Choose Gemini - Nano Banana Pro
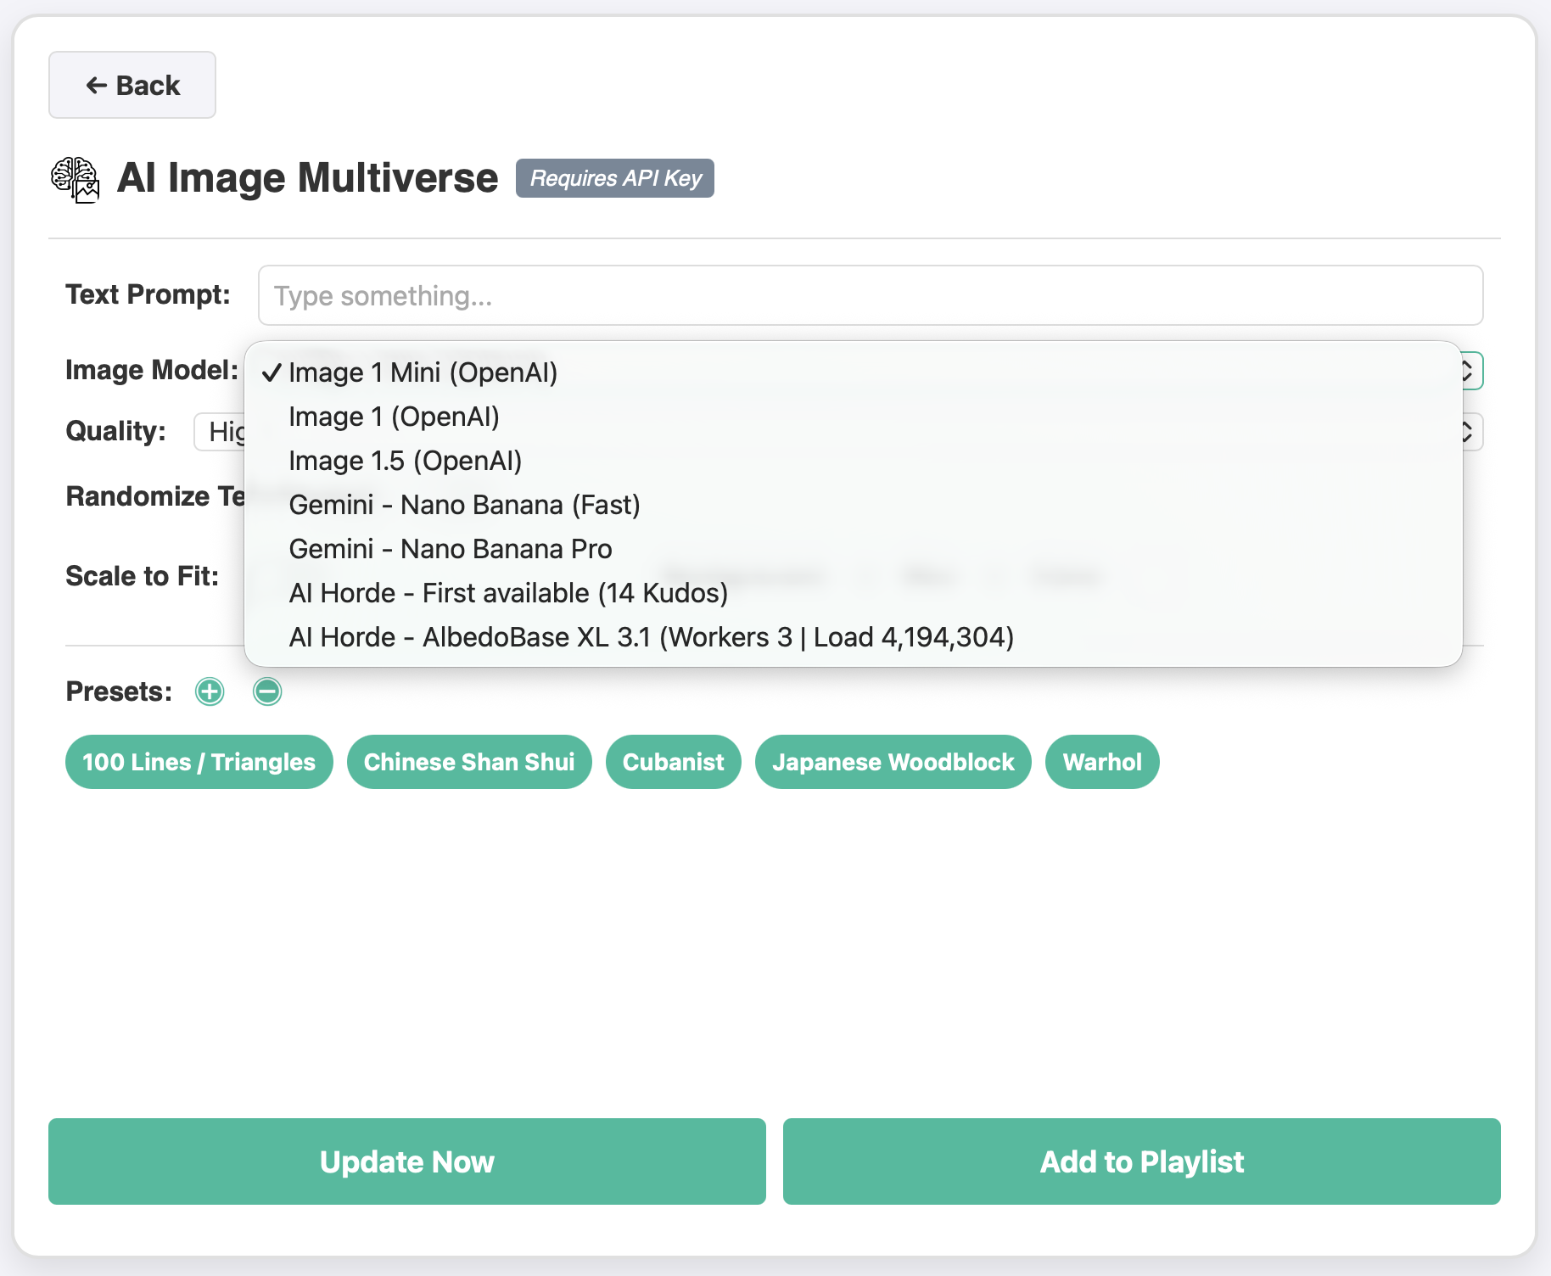The height and width of the screenshot is (1276, 1551). point(853,549)
